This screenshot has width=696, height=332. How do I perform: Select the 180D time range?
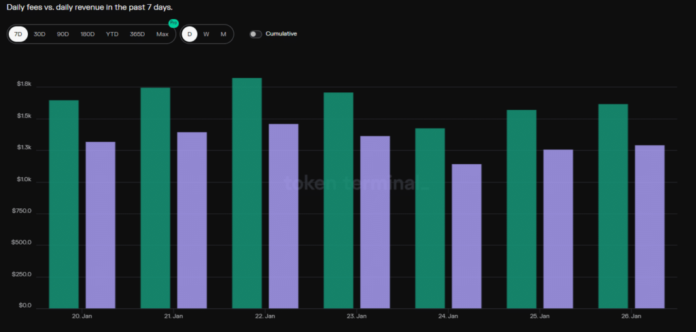coord(87,34)
